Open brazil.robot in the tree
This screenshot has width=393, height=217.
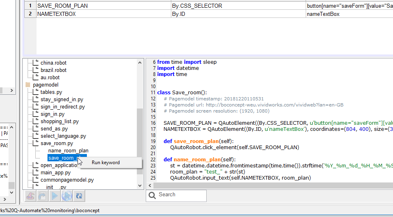coord(53,70)
